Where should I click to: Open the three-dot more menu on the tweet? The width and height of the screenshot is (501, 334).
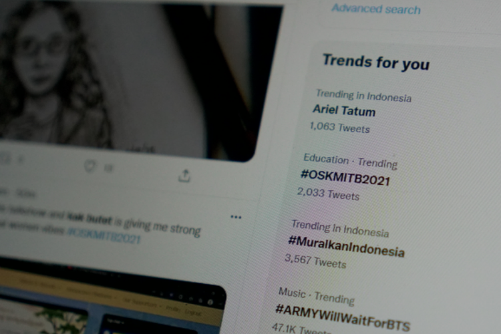coord(236,217)
